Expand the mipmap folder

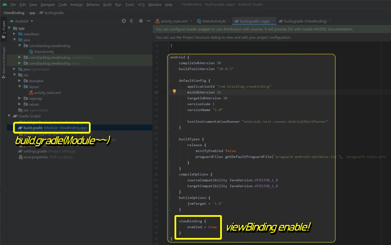[x=19, y=98]
